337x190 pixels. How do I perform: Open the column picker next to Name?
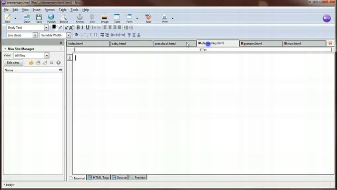pyautogui.click(x=61, y=70)
